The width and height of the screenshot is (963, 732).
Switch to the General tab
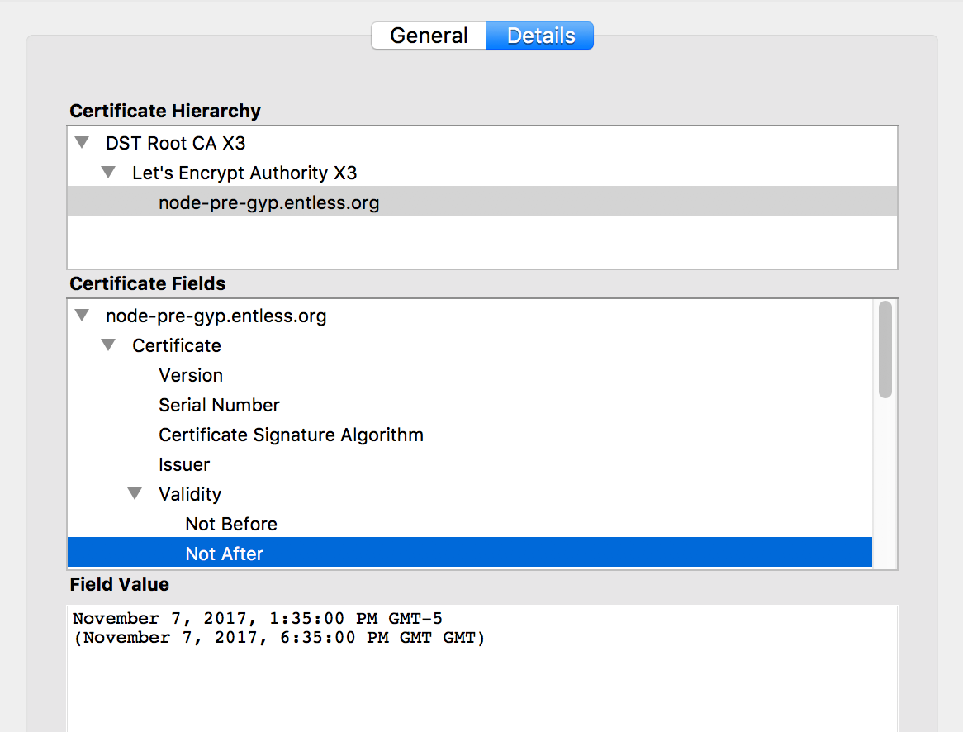(429, 36)
